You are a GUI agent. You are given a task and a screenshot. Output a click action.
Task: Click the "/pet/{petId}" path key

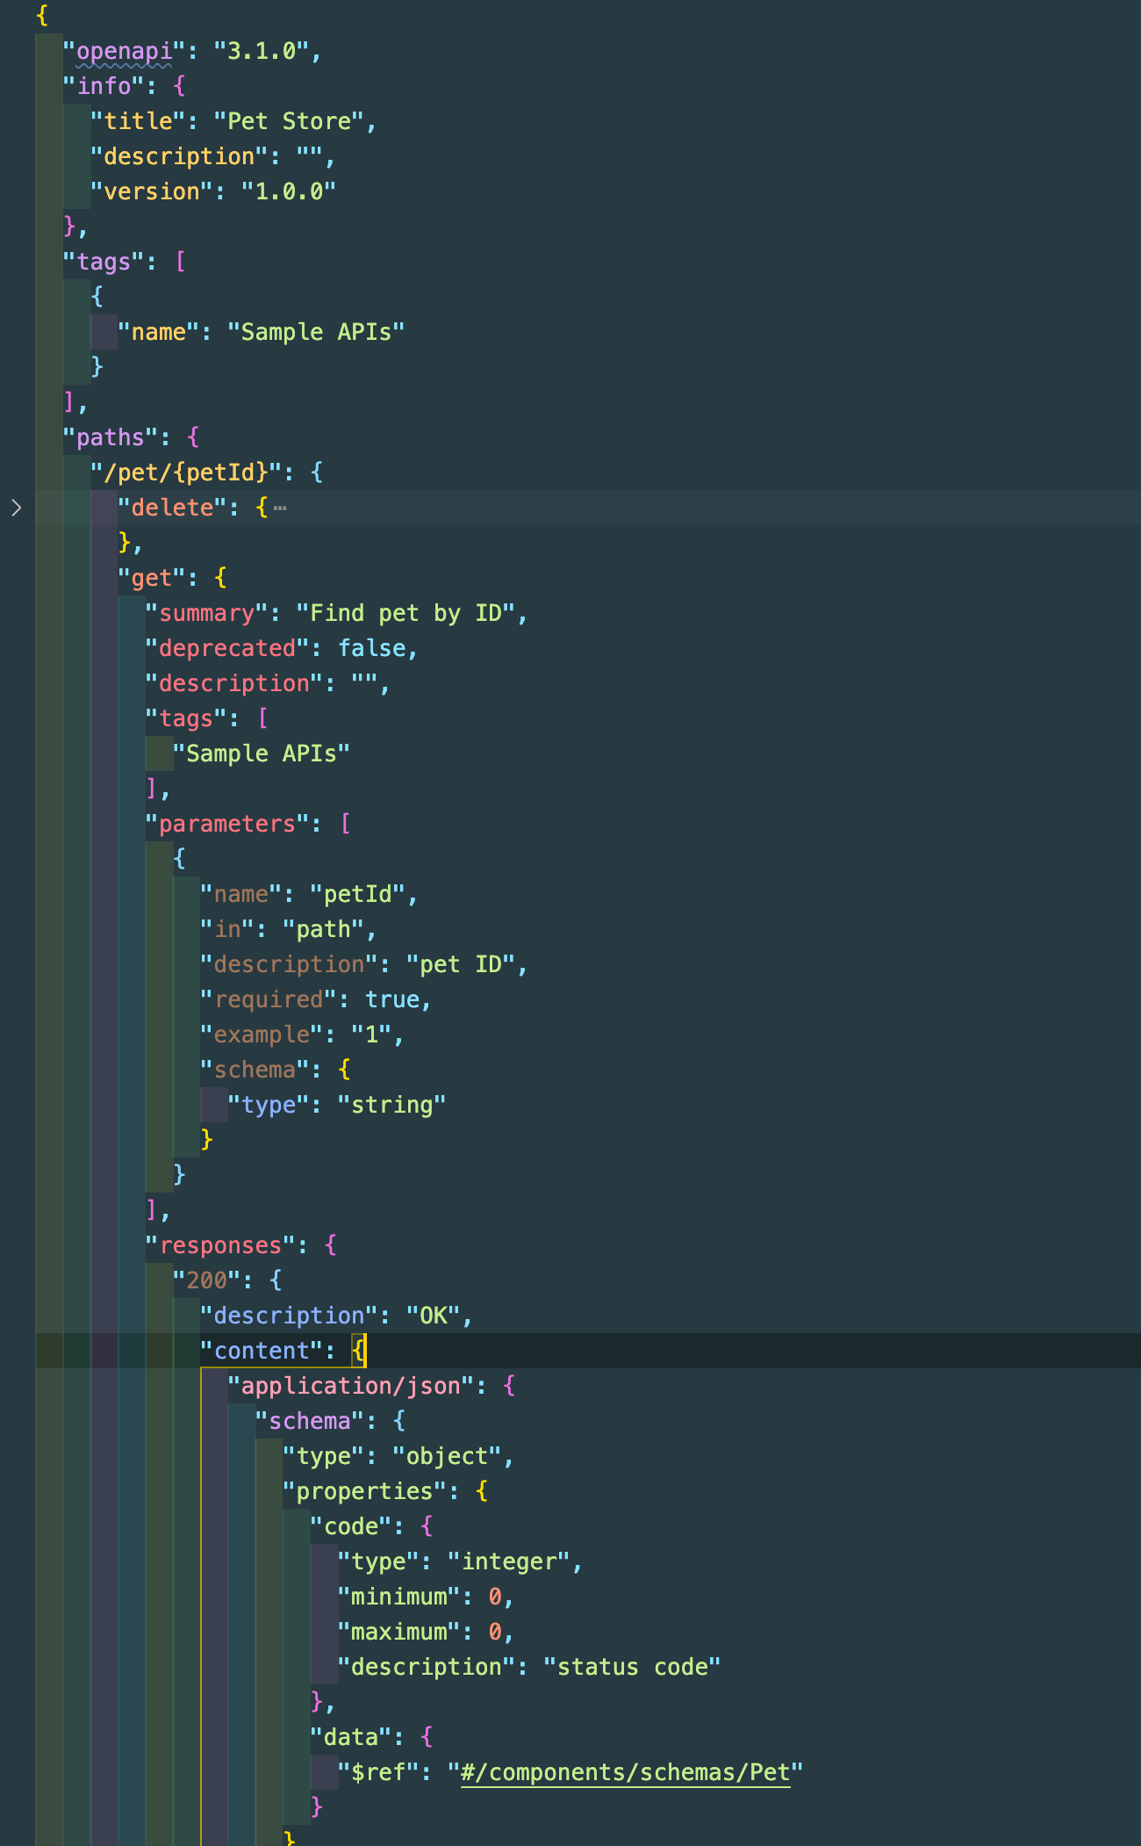pos(186,472)
